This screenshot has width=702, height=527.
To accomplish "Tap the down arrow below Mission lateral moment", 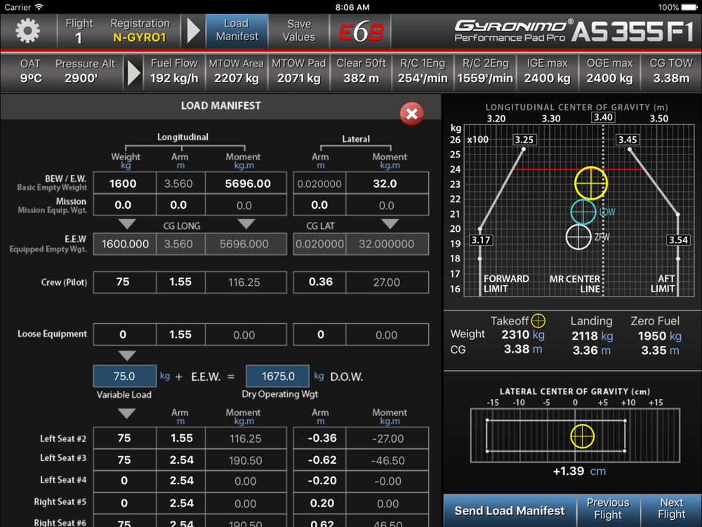I will click(x=390, y=223).
